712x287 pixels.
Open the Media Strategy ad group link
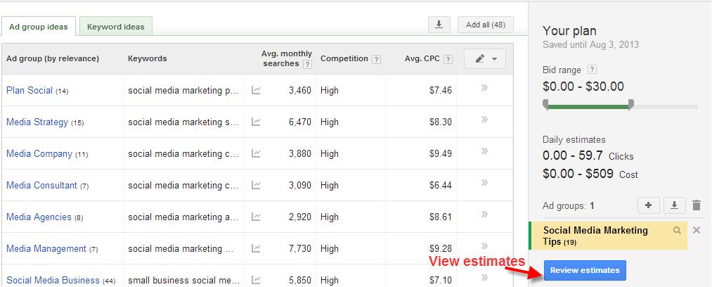tap(37, 122)
